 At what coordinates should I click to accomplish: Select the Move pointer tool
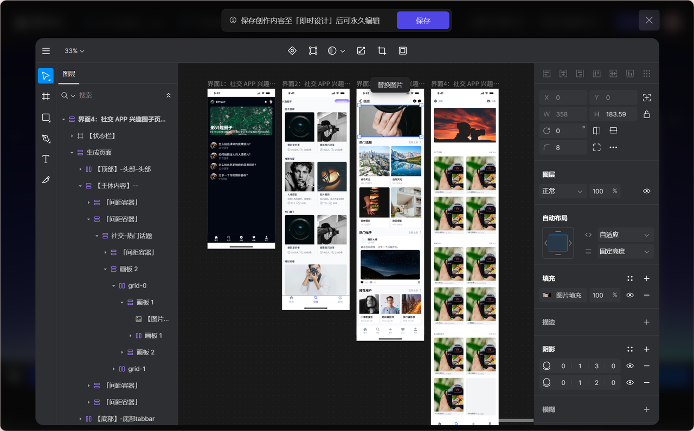click(46, 76)
